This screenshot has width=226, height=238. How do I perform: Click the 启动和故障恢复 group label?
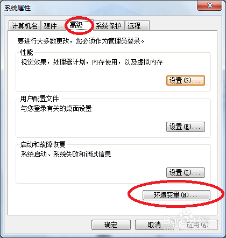click(x=43, y=144)
